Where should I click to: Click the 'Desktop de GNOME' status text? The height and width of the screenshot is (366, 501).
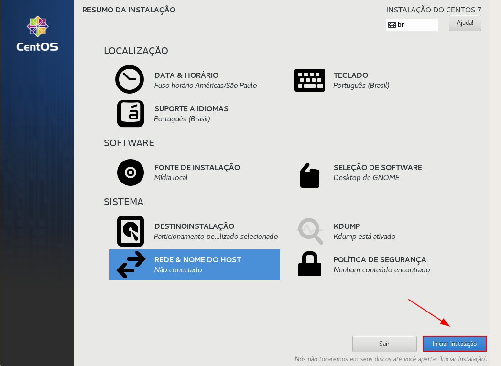pos(367,178)
